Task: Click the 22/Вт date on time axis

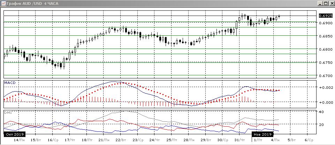Action: click(121, 139)
